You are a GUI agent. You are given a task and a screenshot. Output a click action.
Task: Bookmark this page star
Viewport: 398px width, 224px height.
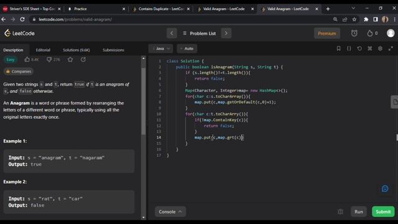[354, 19]
